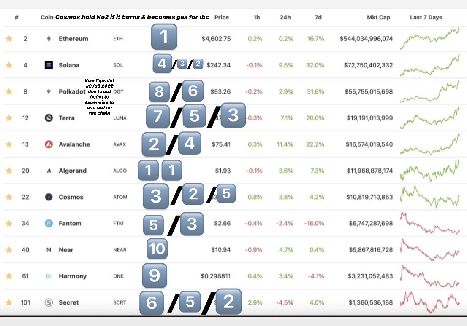
Task: Open the Algorand coin page link
Action: click(72, 171)
